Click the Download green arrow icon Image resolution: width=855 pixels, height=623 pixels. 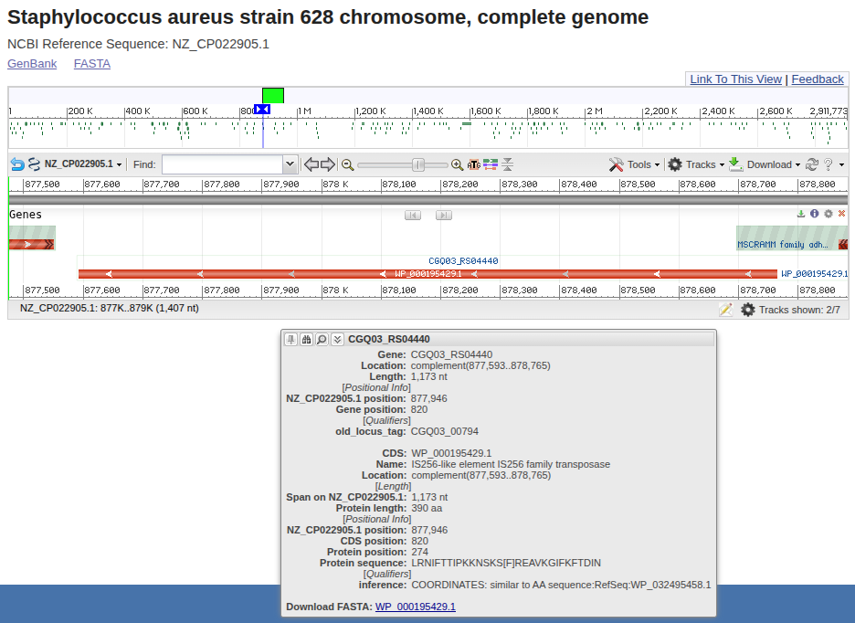735,164
